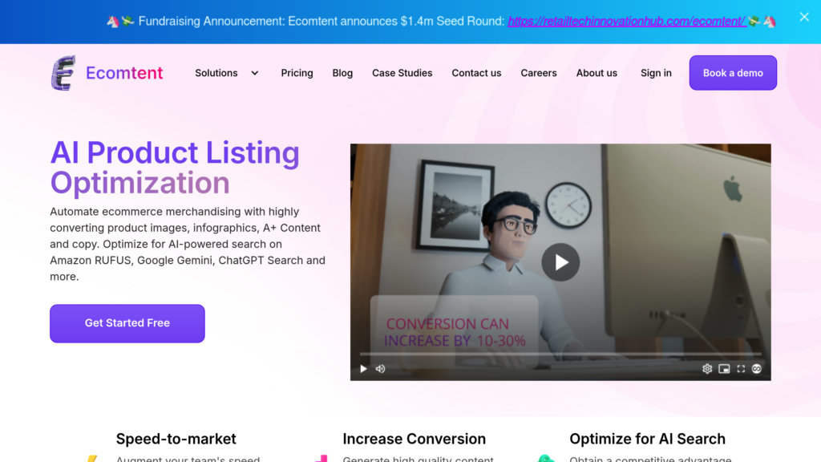Expand the Solutions dropdown chevron

(x=255, y=73)
